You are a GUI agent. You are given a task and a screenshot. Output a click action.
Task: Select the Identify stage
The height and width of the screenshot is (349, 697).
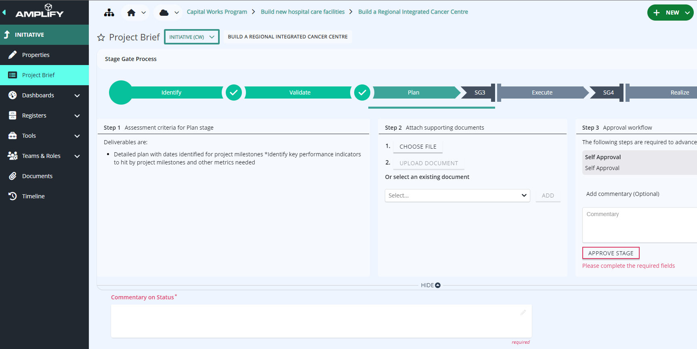(x=171, y=93)
